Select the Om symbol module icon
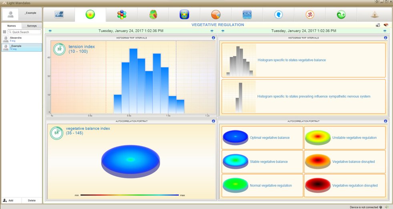393x209 pixels. click(x=309, y=15)
